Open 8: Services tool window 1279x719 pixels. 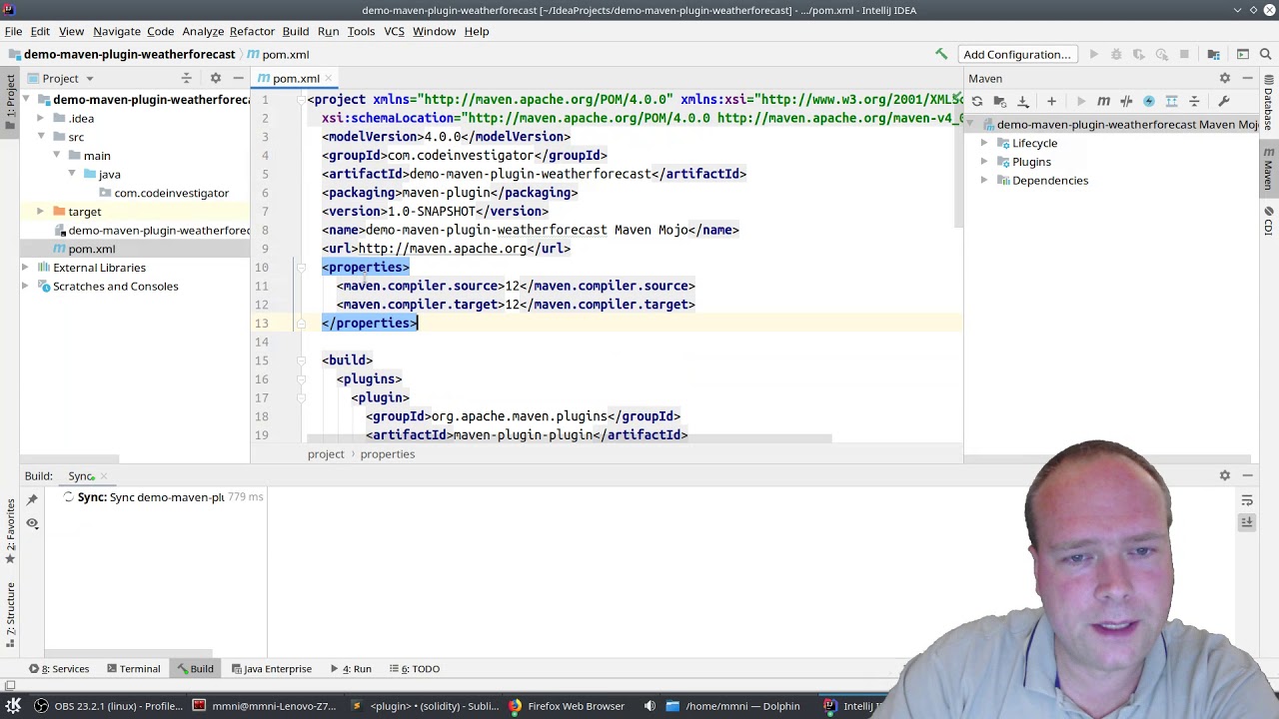click(x=59, y=669)
